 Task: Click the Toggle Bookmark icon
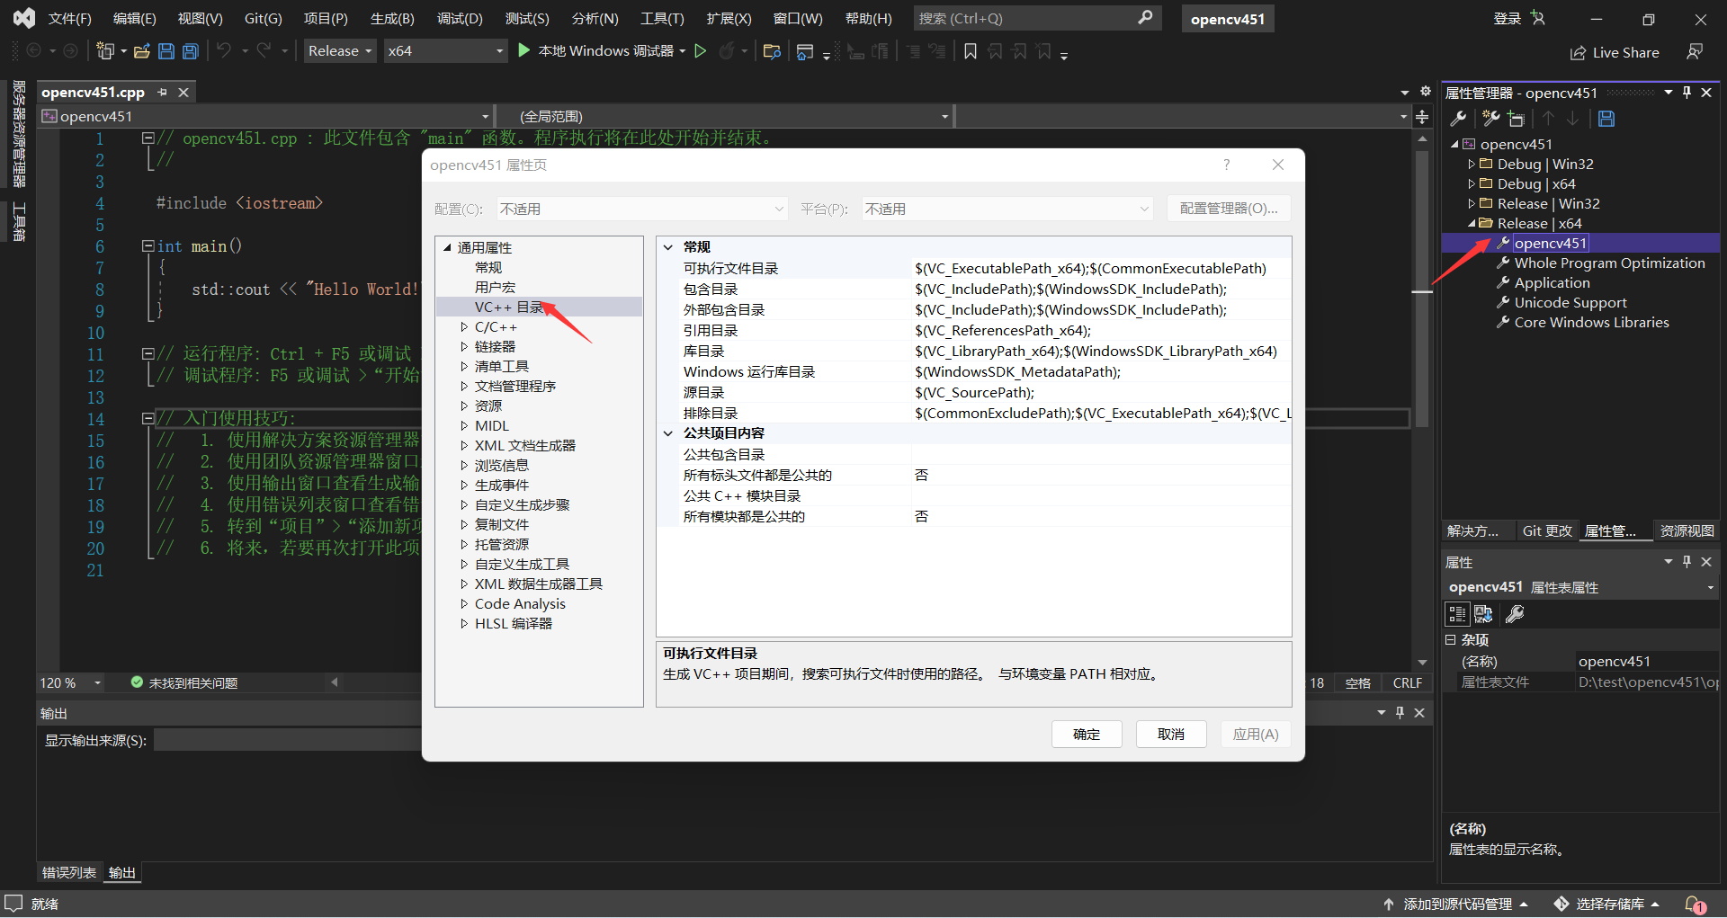(971, 51)
